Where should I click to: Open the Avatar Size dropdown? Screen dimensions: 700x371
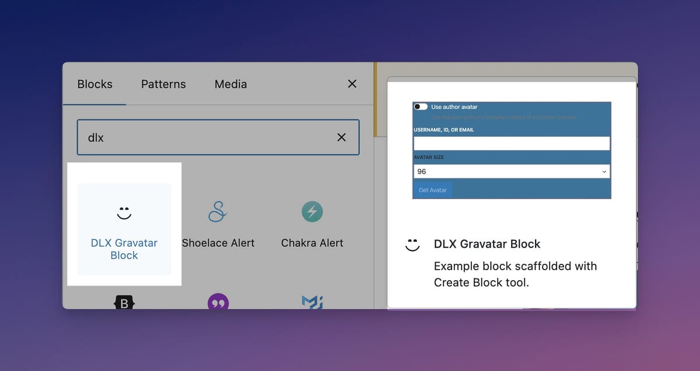click(x=512, y=172)
